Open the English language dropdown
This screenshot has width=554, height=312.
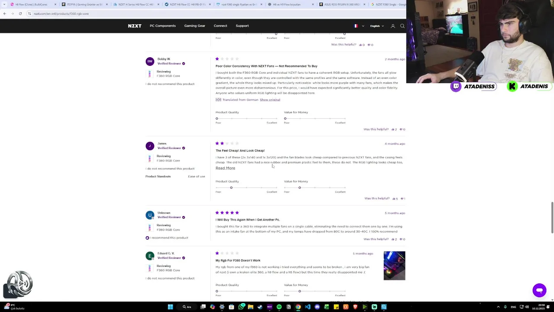click(377, 26)
